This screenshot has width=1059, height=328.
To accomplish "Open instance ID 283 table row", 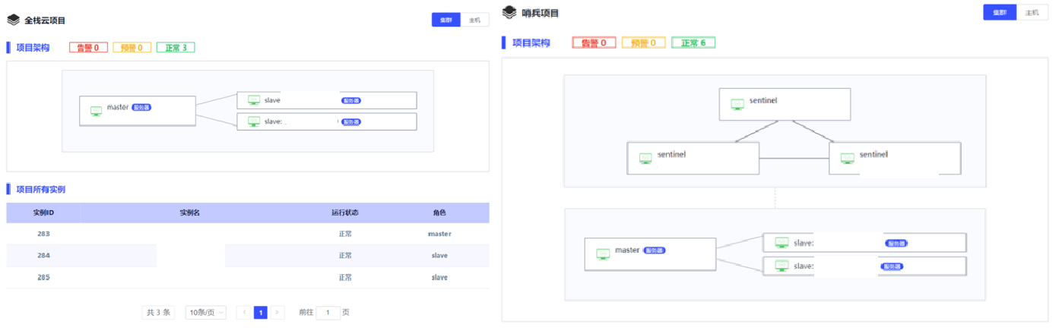I will point(43,234).
